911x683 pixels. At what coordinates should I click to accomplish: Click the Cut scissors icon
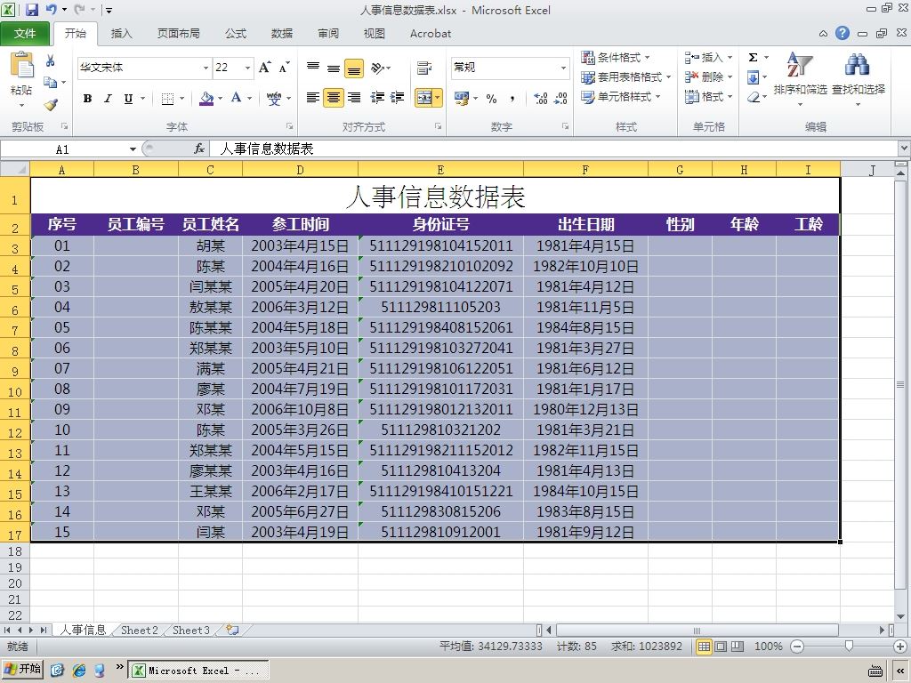51,60
